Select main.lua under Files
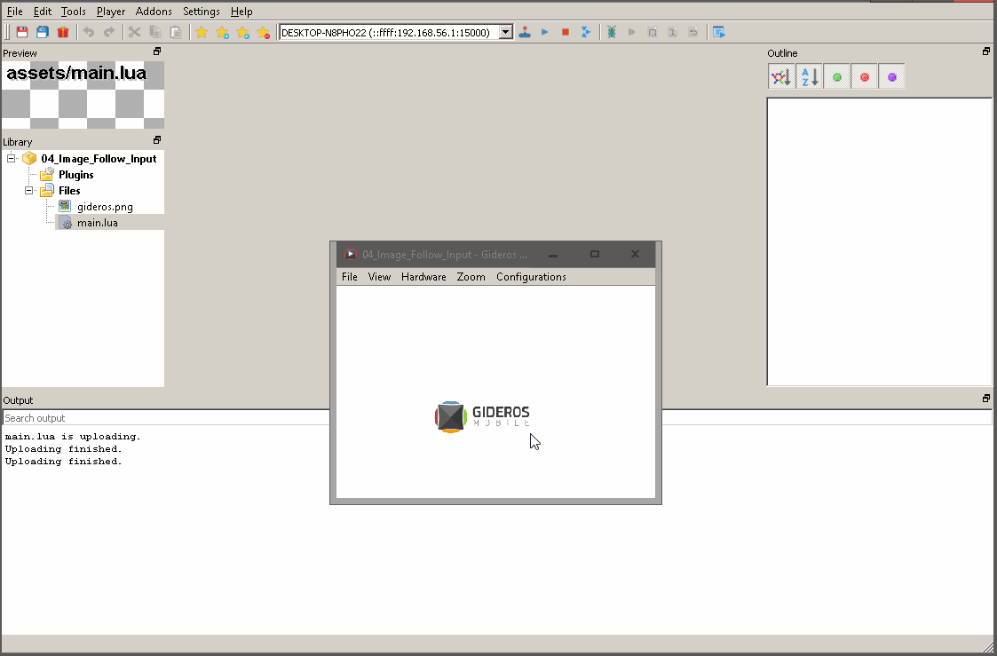The width and height of the screenshot is (997, 656). 98,222
